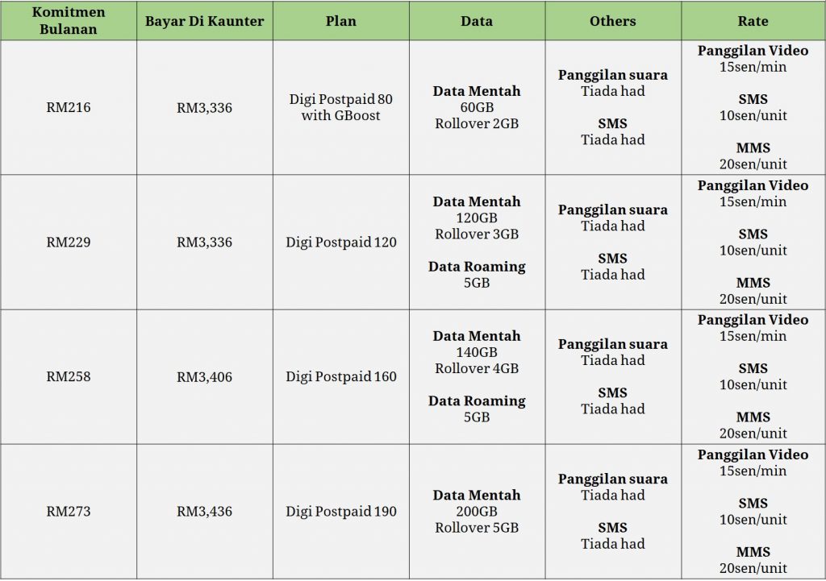Select the RM273 monthly commitment cell

coord(69,512)
